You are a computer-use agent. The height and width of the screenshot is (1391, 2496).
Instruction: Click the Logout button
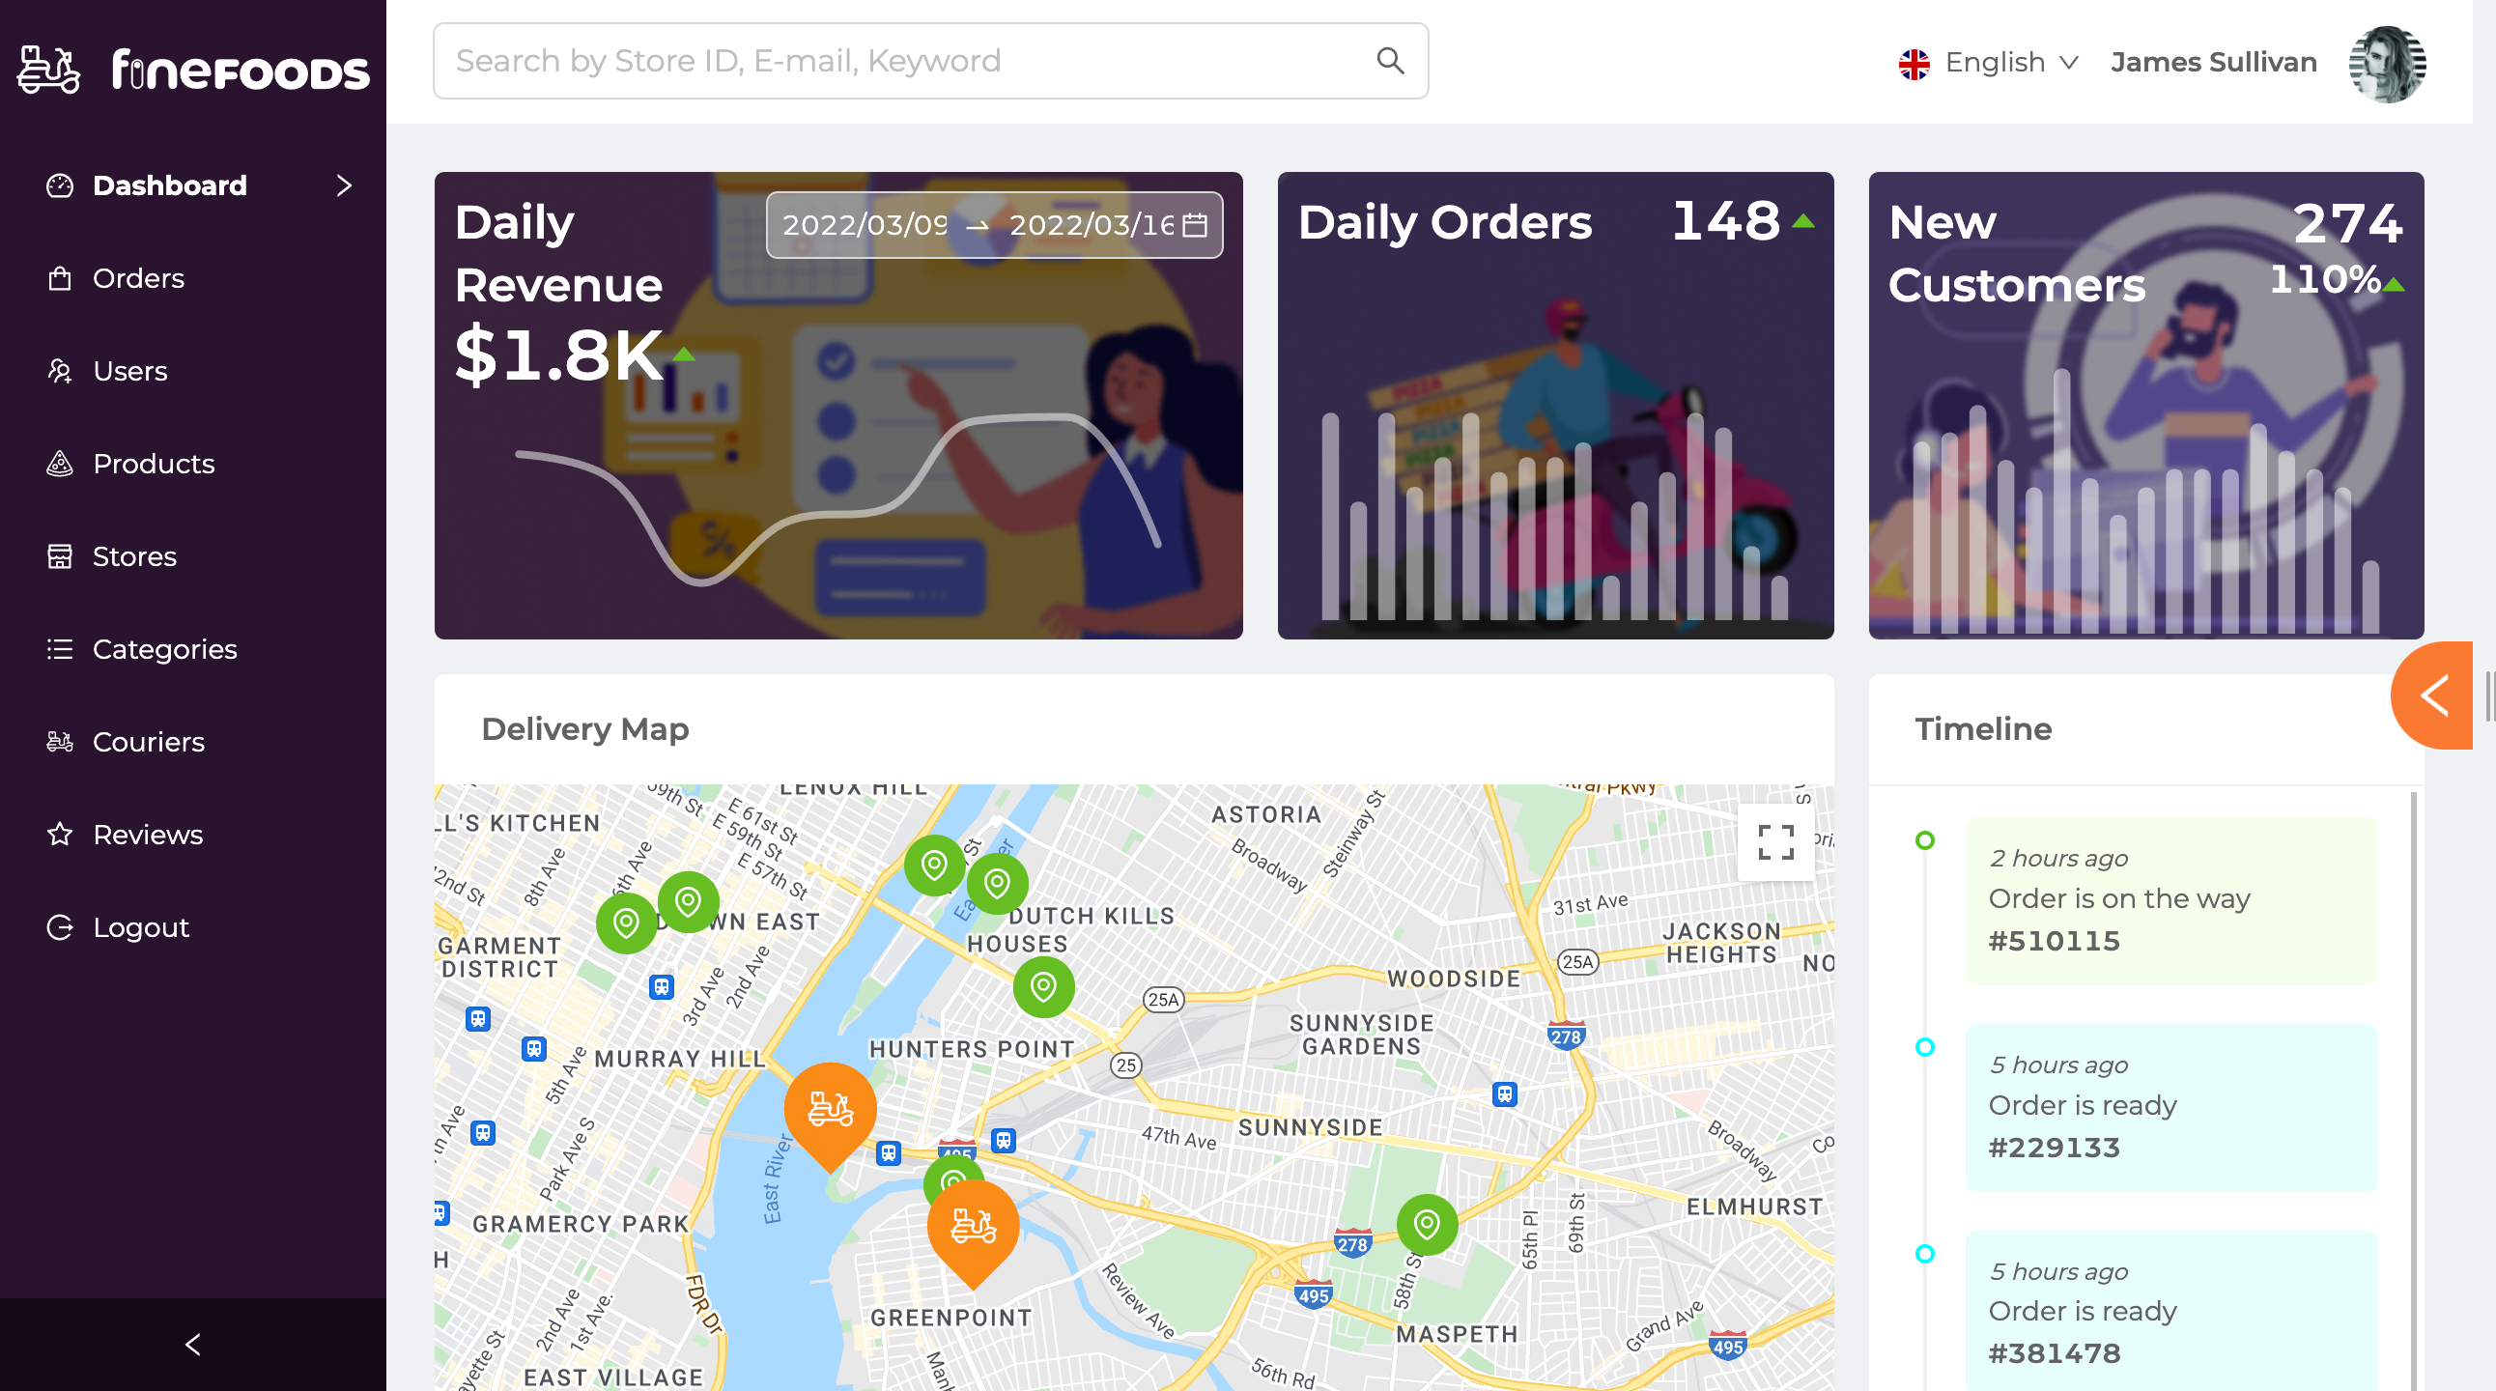[x=142, y=926]
